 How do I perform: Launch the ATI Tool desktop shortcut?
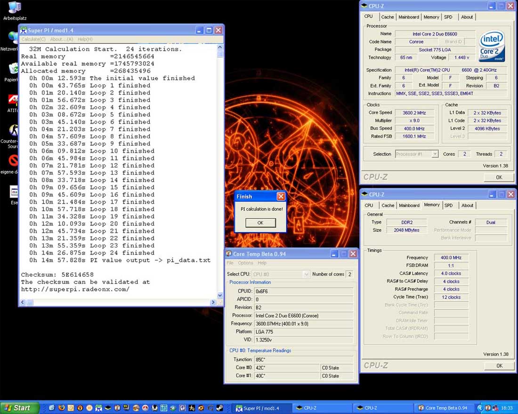tap(13, 100)
